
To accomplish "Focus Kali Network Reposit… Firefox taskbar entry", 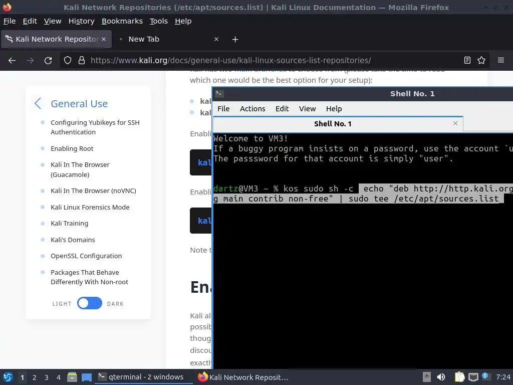I will coord(243,377).
